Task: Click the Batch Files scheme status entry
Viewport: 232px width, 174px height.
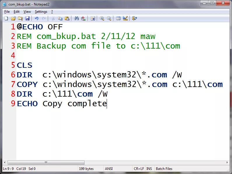Action: 164,169
